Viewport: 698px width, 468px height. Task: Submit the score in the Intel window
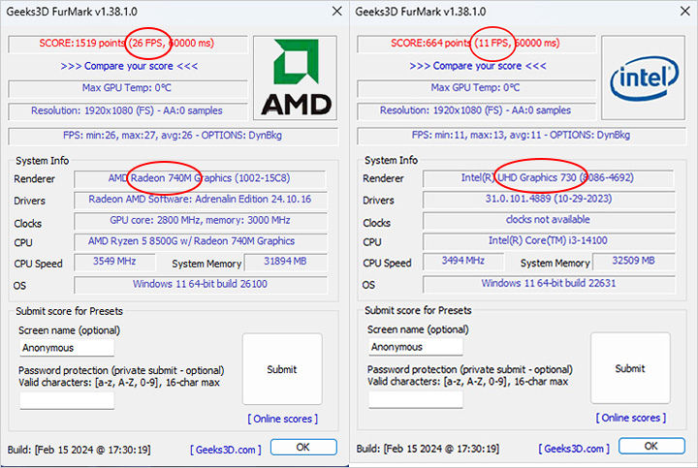(630, 368)
